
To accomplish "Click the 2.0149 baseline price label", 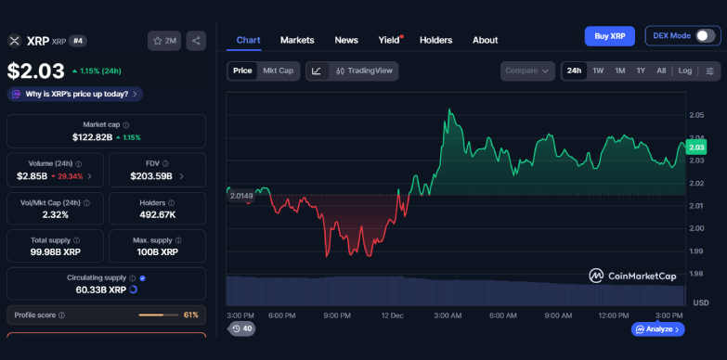I will 241,196.
